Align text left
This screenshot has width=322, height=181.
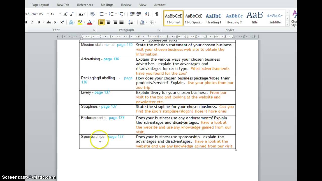click(101, 22)
